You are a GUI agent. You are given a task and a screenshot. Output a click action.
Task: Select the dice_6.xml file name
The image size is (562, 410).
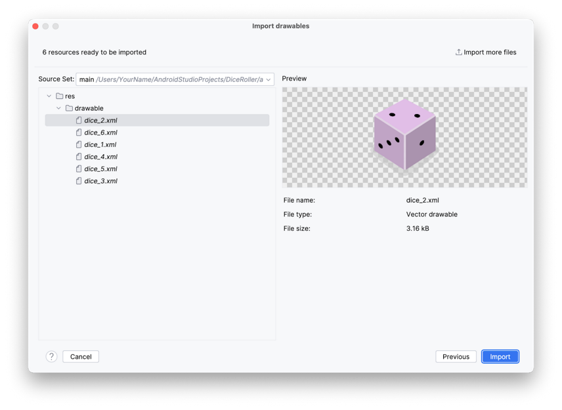coord(100,133)
